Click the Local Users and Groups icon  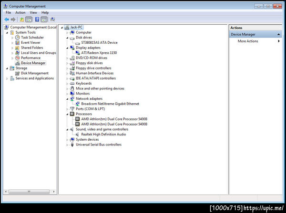(x=17, y=53)
